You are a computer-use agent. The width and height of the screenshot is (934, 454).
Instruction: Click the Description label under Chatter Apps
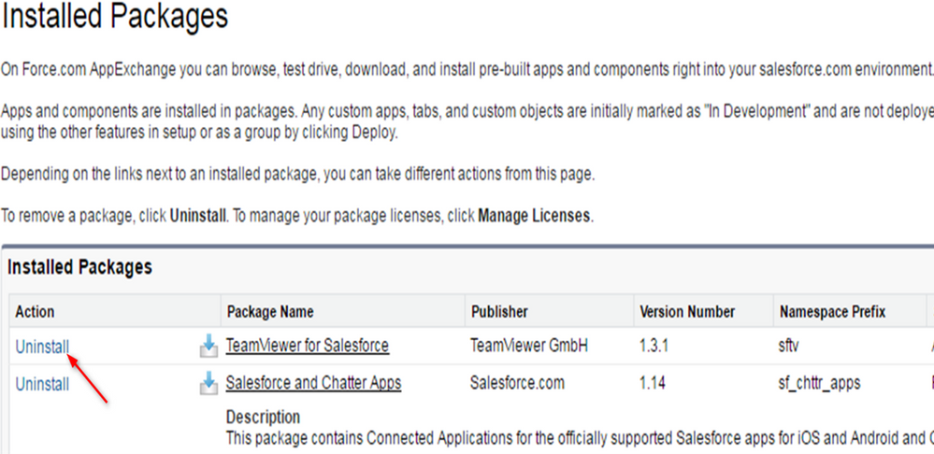click(x=263, y=417)
